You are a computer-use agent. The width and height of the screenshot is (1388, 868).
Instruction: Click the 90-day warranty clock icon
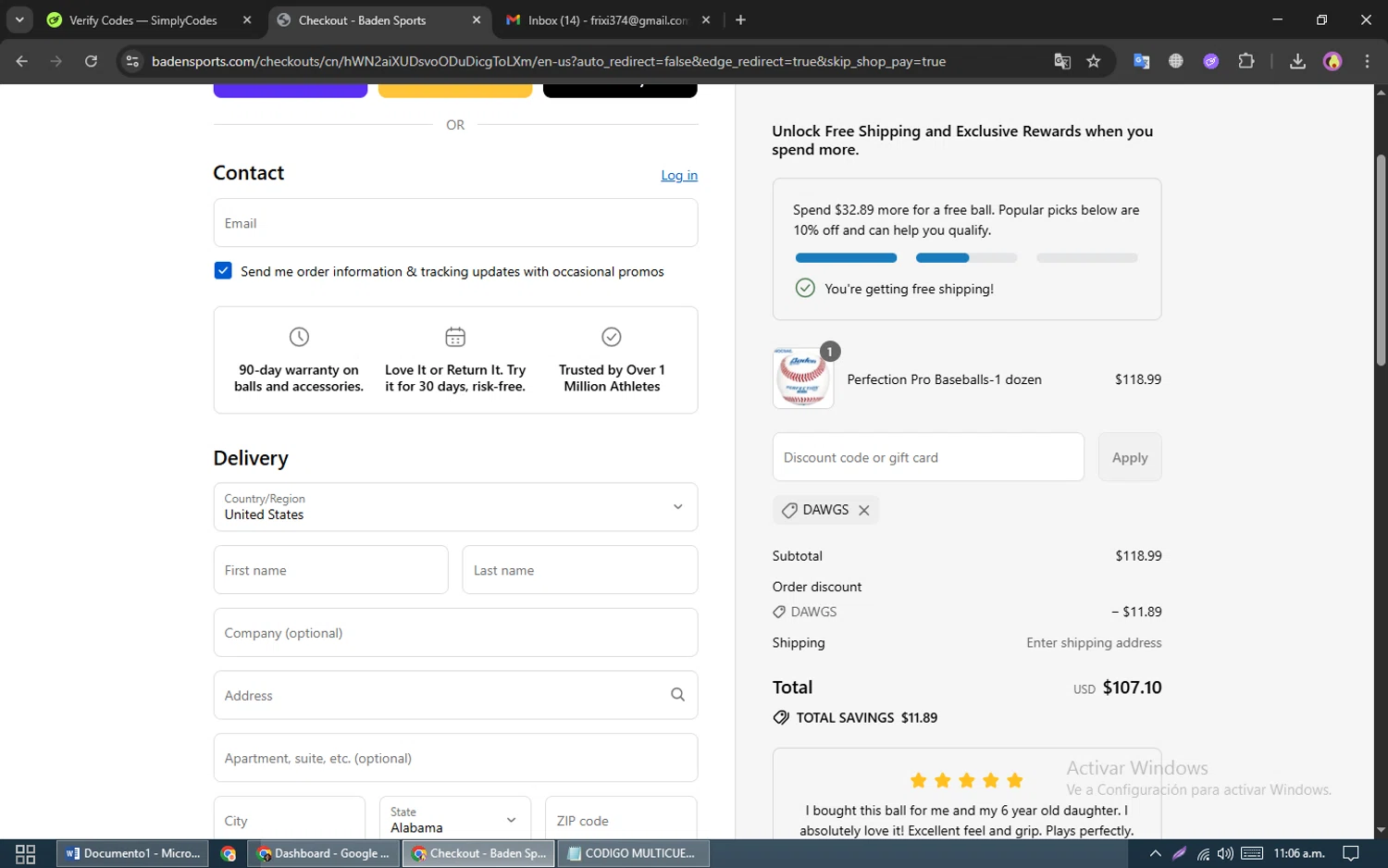pos(299,337)
